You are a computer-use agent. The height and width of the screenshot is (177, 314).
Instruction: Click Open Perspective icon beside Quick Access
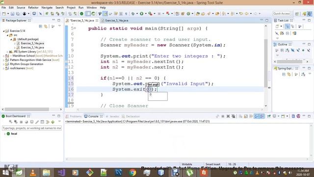297,14
